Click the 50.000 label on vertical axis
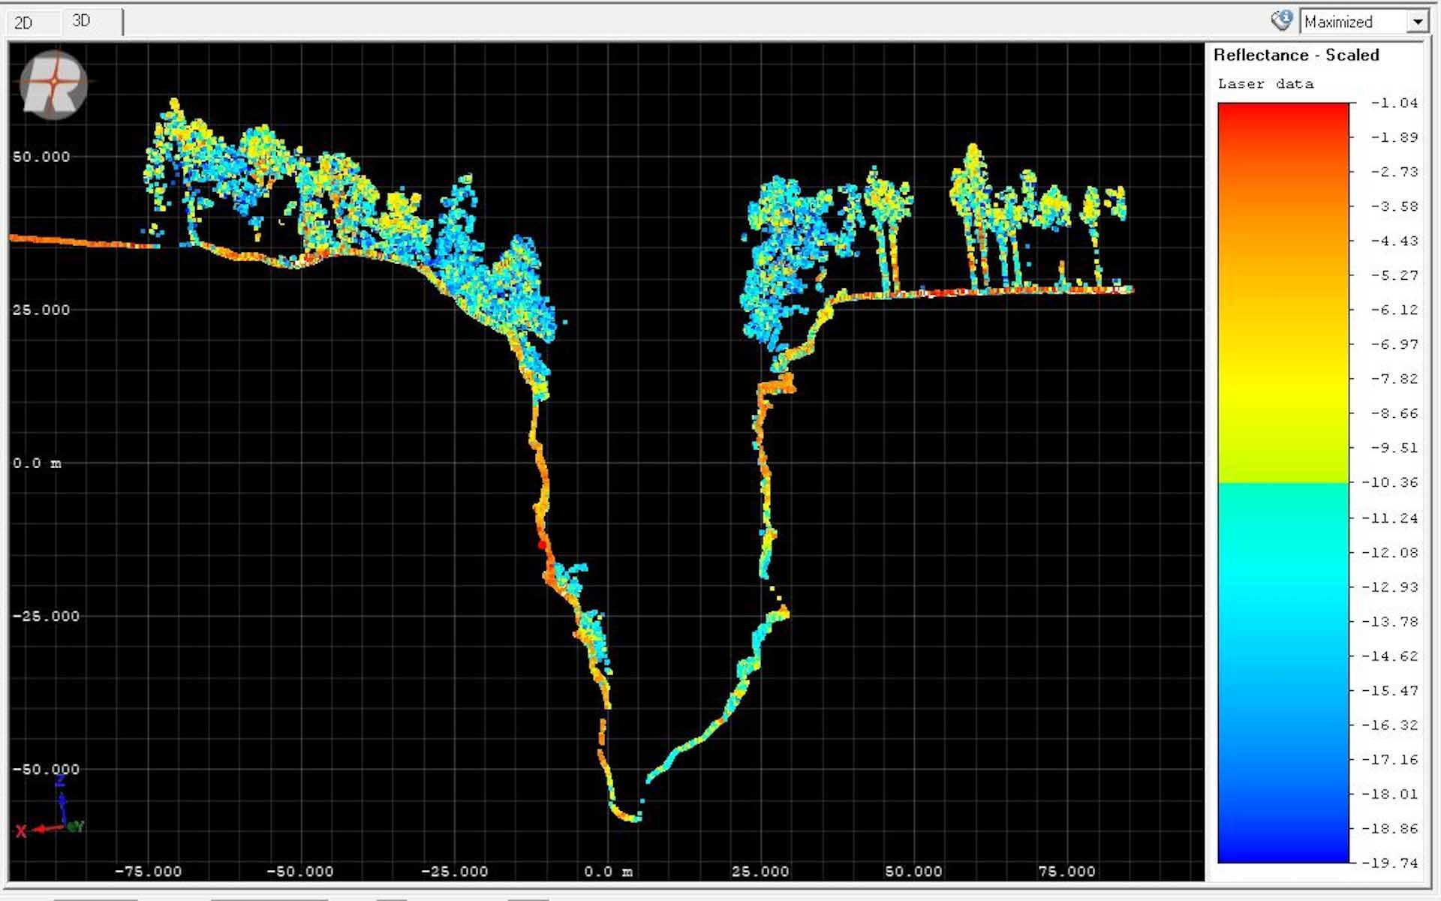The width and height of the screenshot is (1441, 901). (x=41, y=157)
